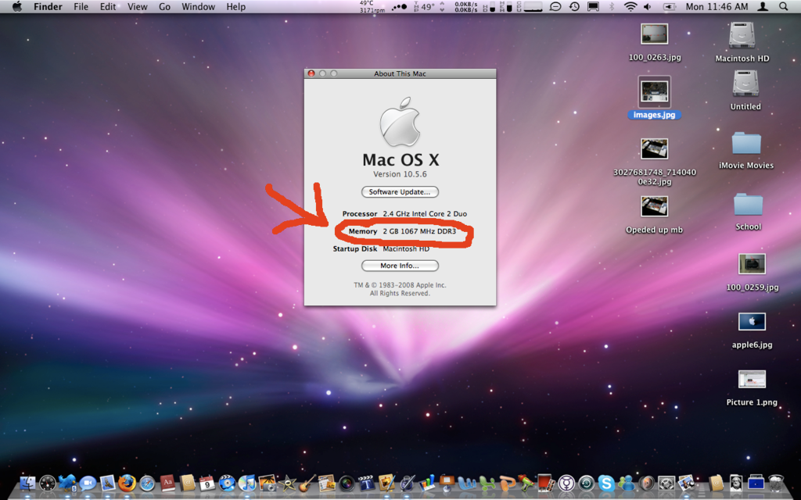Select the Macintosh HD drive icon
Screen dimensions: 801x500
click(x=742, y=42)
